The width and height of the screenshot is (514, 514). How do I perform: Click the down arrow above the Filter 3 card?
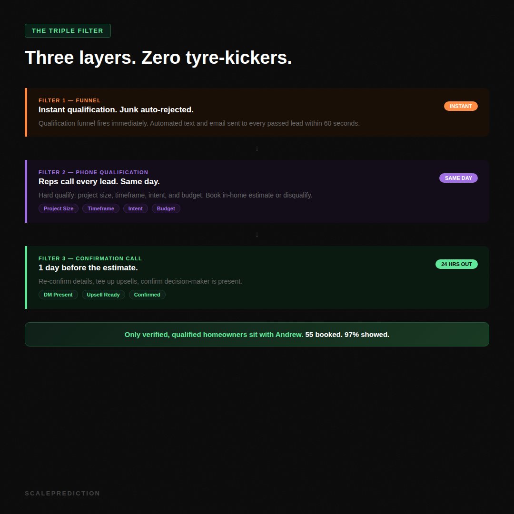[257, 235]
